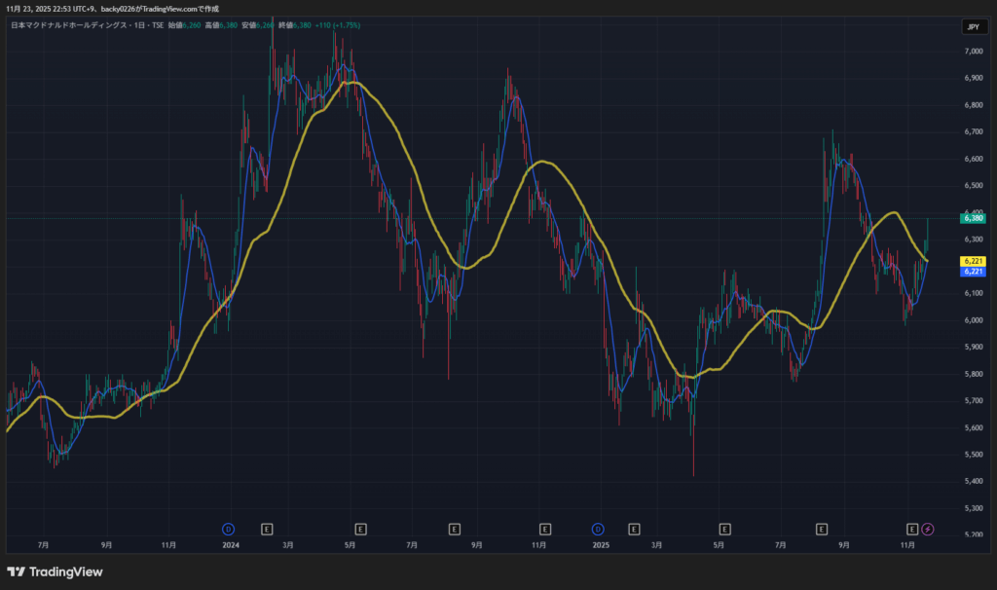The image size is (997, 590).
Task: Open the earnings E marker above 5月 2024
Action: pos(360,529)
